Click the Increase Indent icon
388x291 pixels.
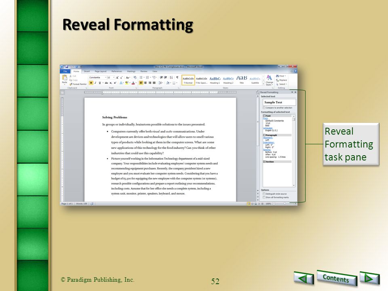(165, 78)
